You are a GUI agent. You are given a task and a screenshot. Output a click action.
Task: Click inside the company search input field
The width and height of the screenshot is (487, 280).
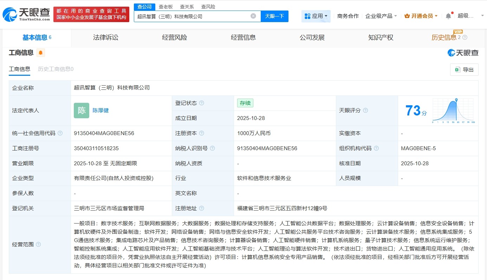(193, 16)
